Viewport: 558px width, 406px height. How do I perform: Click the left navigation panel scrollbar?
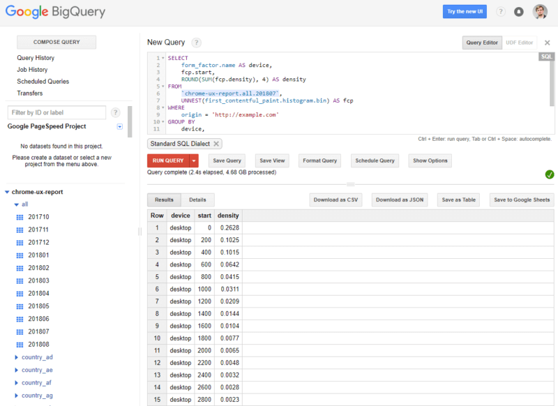[130, 121]
